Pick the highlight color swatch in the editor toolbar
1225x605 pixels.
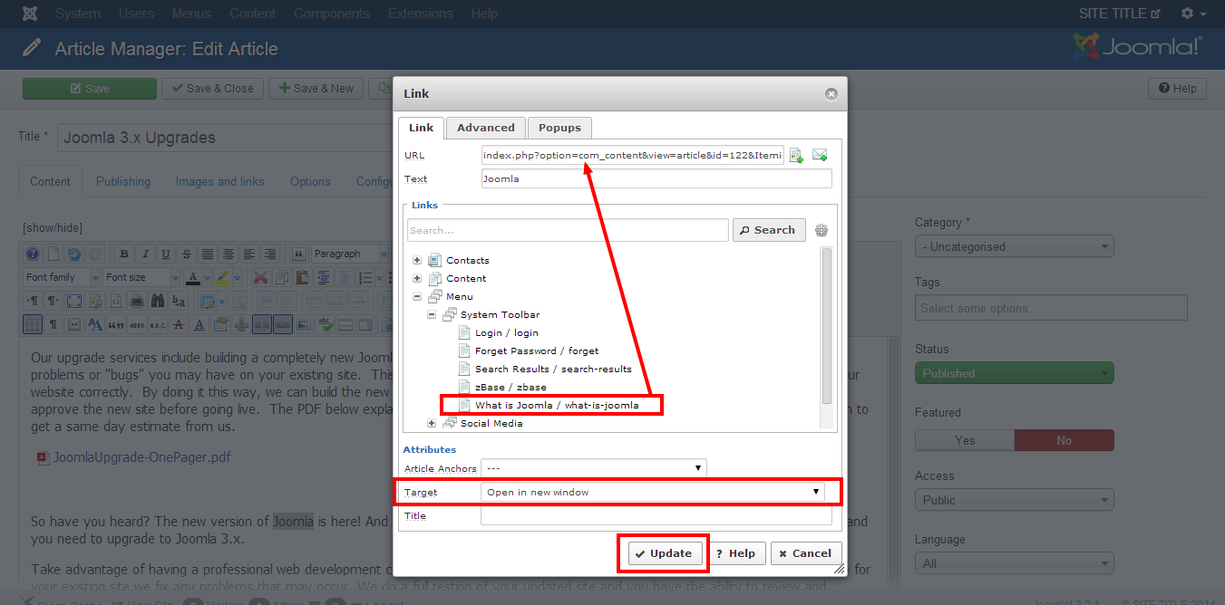coord(225,277)
